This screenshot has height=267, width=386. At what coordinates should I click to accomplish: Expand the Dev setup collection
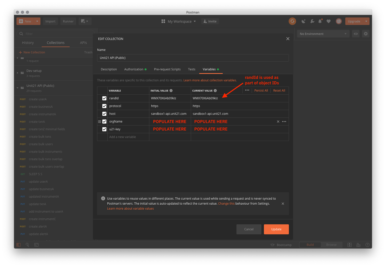17,73
